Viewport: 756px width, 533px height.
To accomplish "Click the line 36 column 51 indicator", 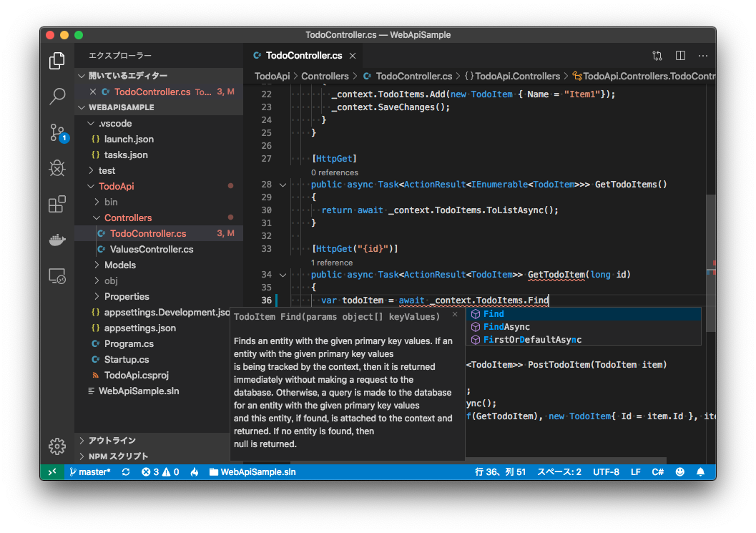I will tap(500, 471).
